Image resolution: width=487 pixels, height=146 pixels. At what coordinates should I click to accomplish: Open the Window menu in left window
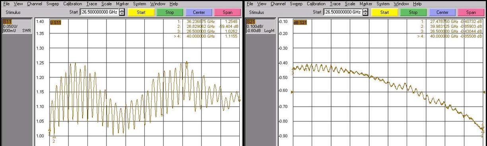158,4
